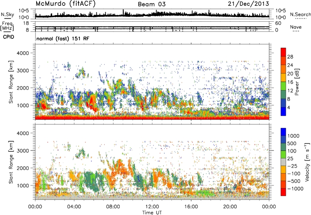Click the '04:00' time axis tick label

(74, 207)
